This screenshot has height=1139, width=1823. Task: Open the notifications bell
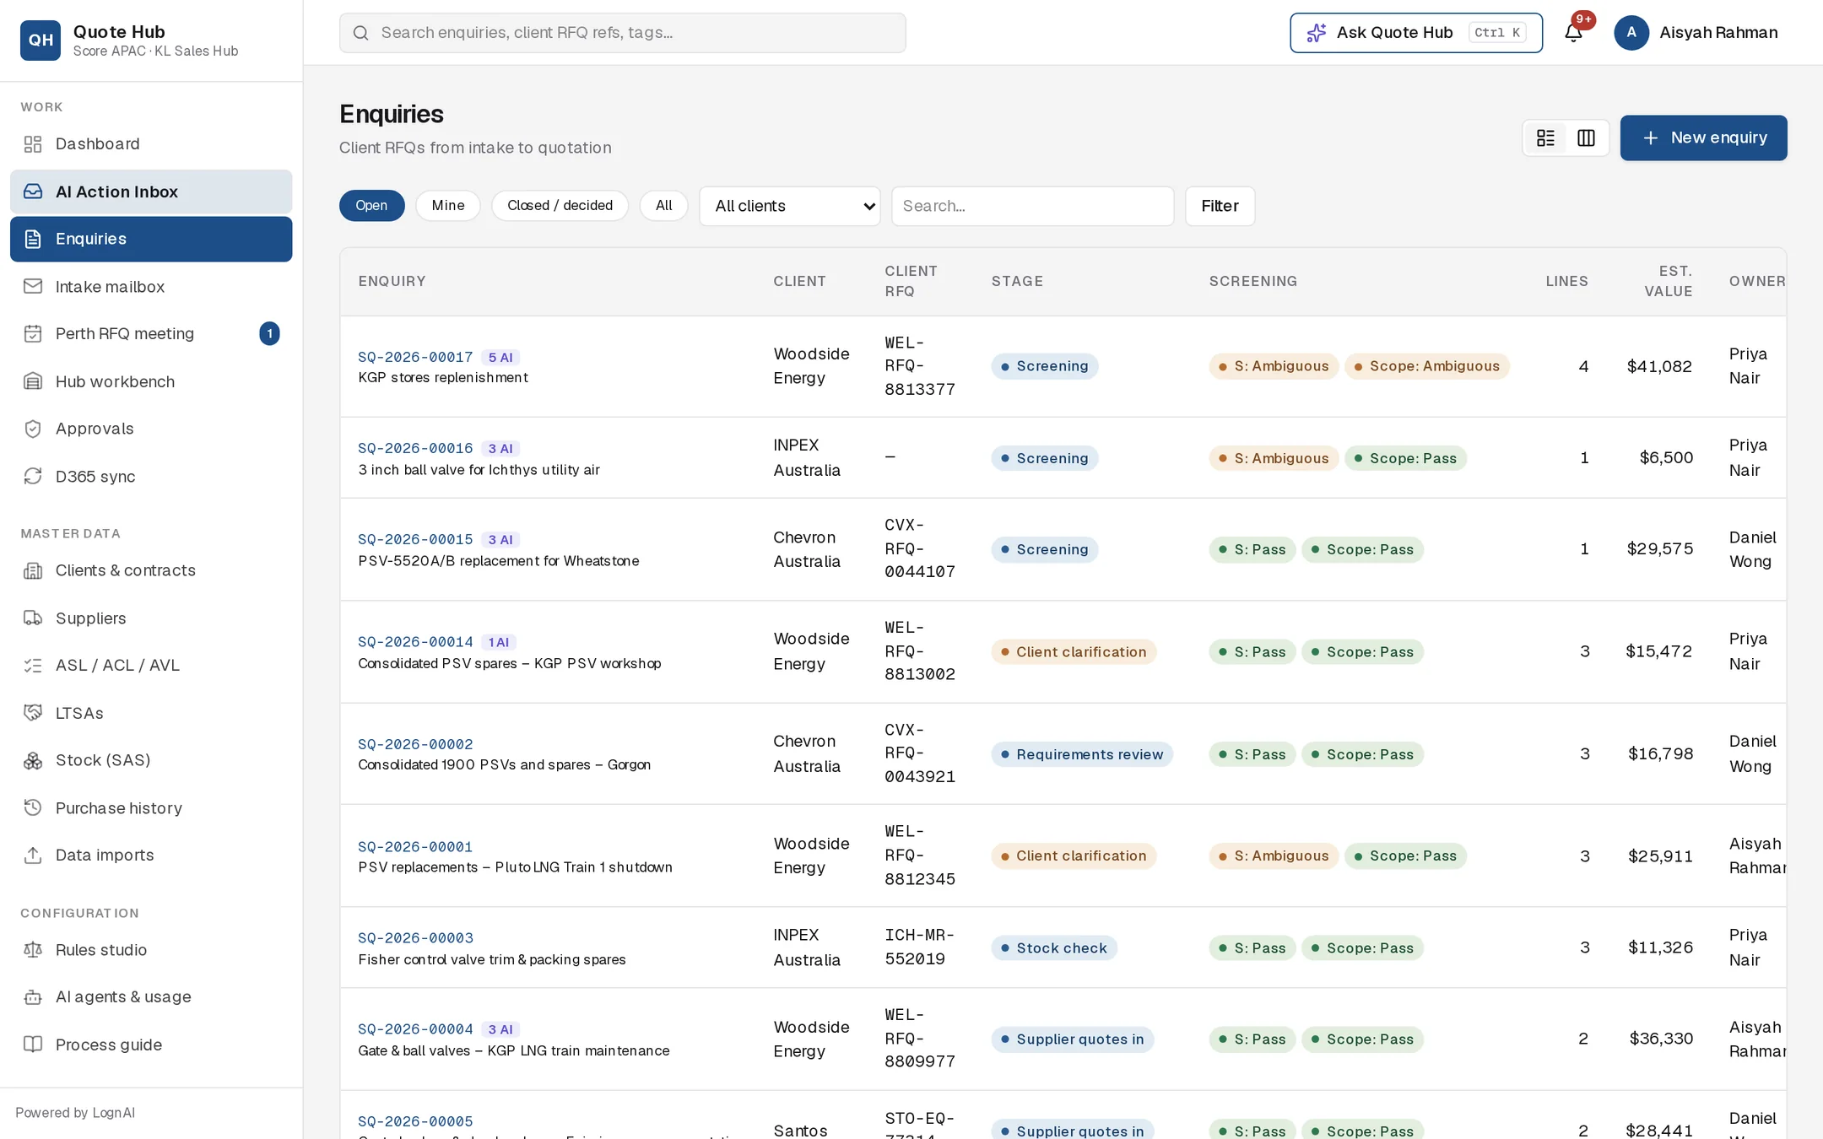tap(1573, 33)
